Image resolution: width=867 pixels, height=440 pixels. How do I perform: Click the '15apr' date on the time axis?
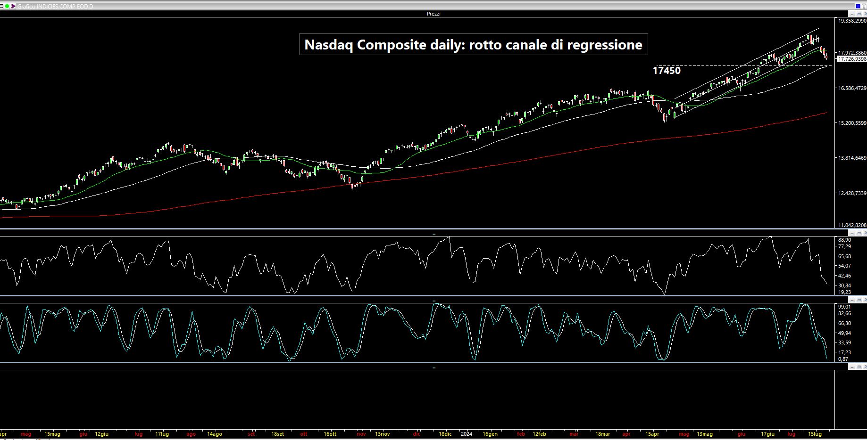[652, 434]
